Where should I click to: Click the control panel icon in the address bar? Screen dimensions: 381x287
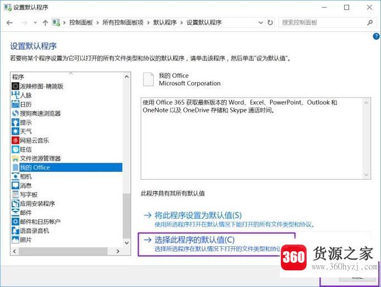pyautogui.click(x=56, y=22)
